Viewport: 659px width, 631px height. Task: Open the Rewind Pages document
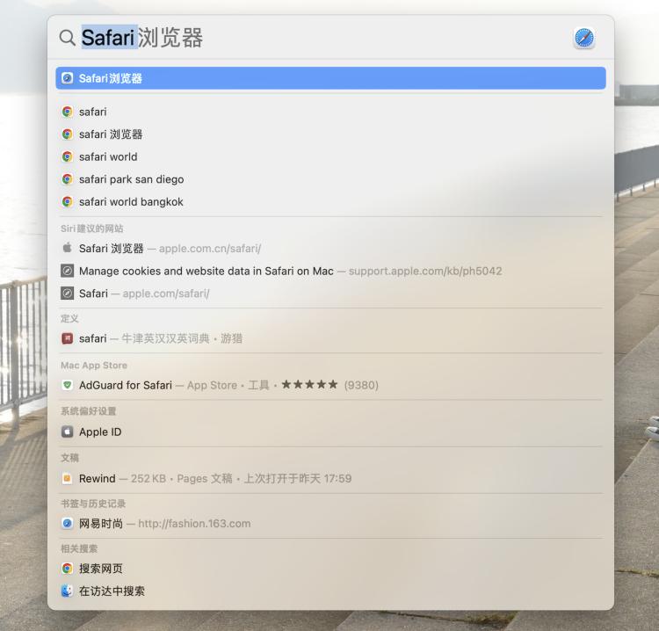click(x=330, y=478)
